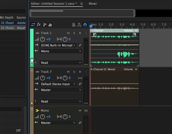172x134 pixels.
Task: Solo Track 7
Action: pos(74,72)
